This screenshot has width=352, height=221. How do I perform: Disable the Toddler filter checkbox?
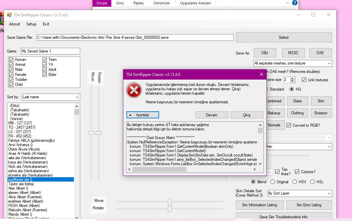click(11, 80)
